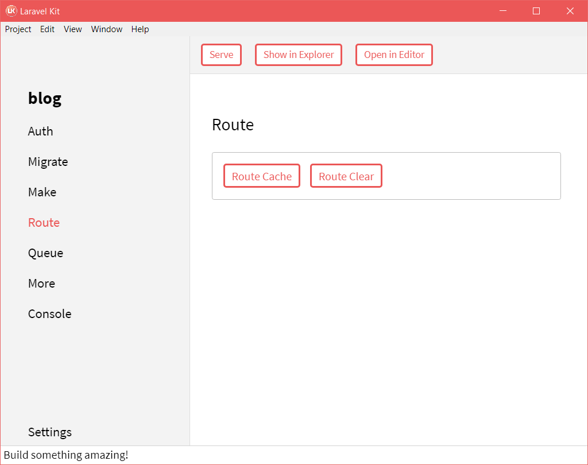Select the Route sidebar entry
The width and height of the screenshot is (588, 465).
[44, 222]
